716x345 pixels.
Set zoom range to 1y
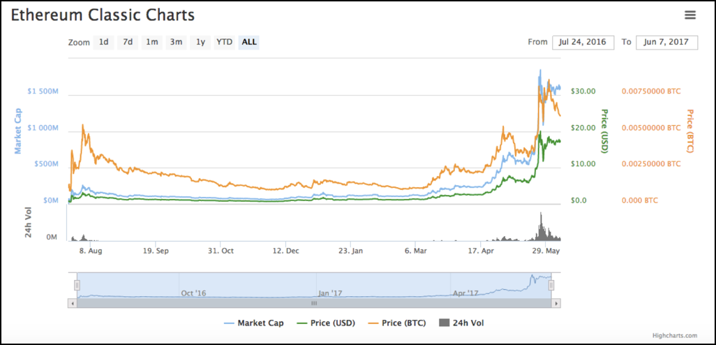(200, 42)
